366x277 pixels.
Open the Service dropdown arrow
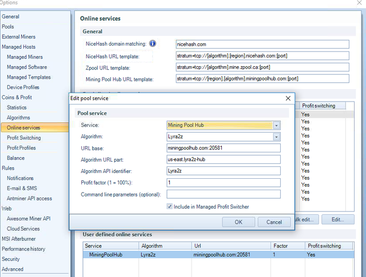coord(276,126)
